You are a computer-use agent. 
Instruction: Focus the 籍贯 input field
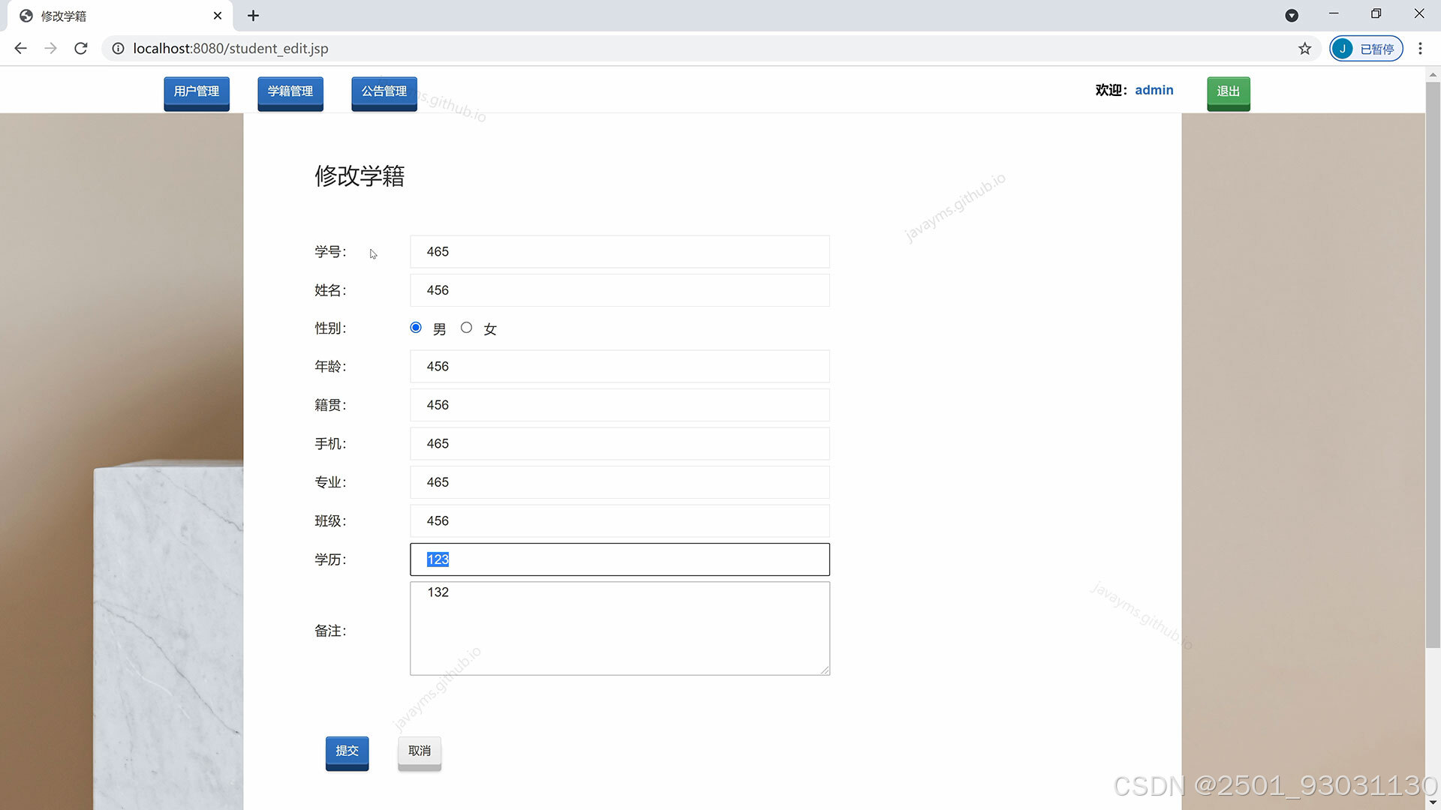coord(620,405)
